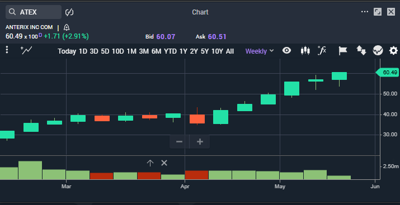
Task: Open the fx indicators icon
Action: pyautogui.click(x=322, y=50)
